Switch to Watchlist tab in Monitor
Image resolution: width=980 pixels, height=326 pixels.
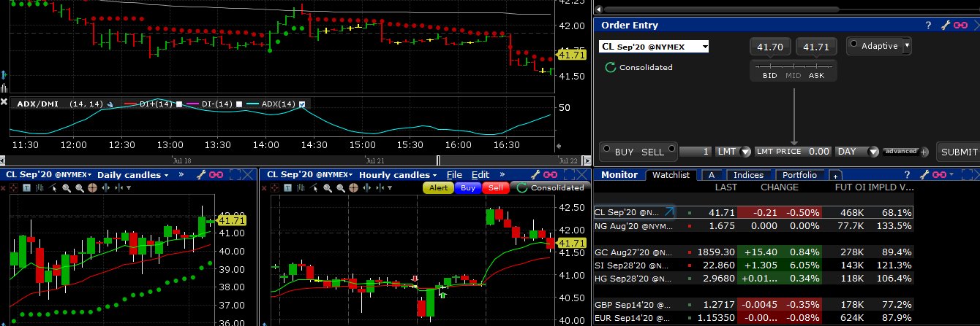click(671, 175)
